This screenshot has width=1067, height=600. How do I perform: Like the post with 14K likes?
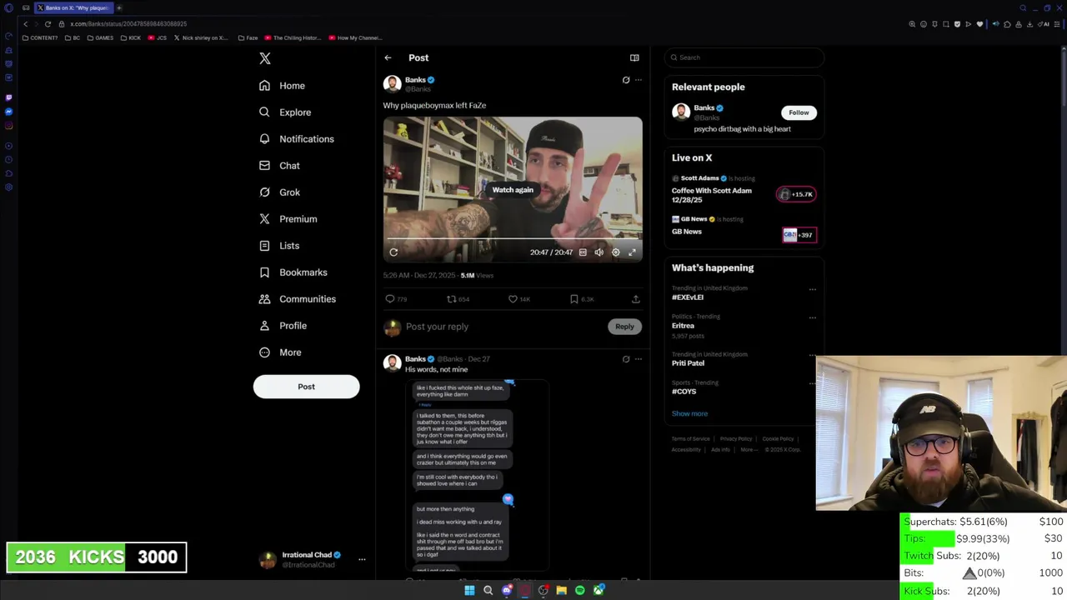point(519,299)
